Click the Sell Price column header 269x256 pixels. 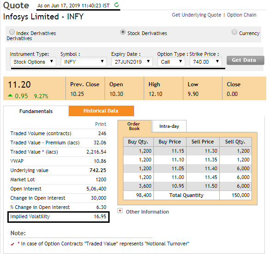[x=203, y=142]
